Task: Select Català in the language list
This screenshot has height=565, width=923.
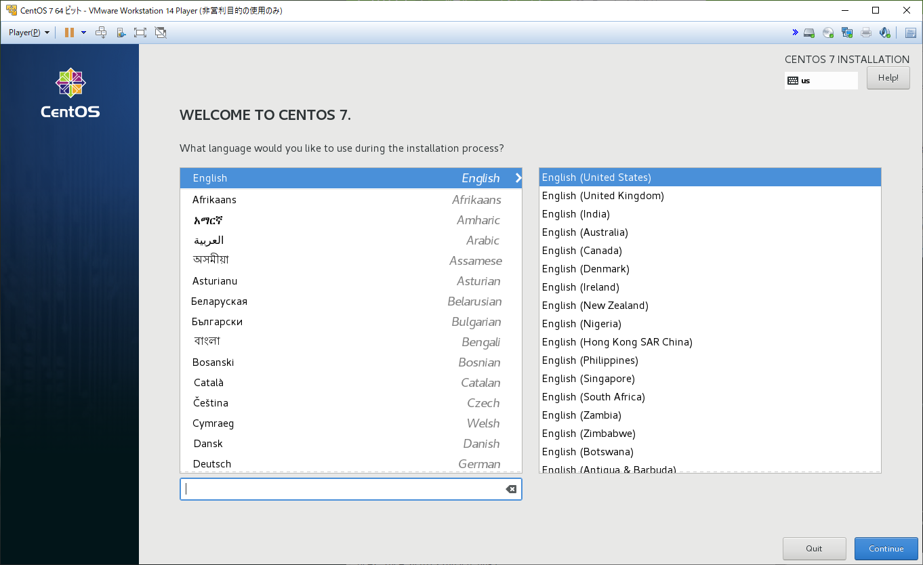Action: pyautogui.click(x=351, y=383)
